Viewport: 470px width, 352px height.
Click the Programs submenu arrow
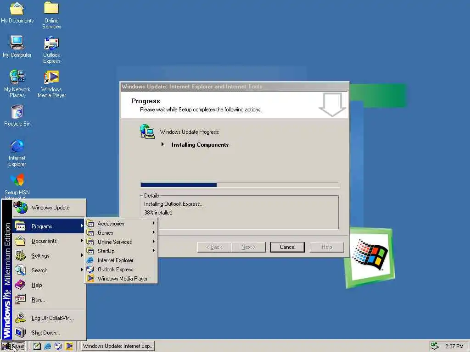(x=82, y=226)
